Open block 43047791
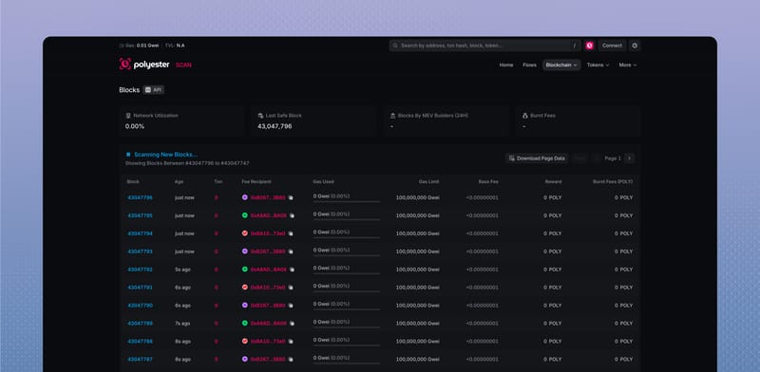This screenshot has height=372, width=760. point(140,288)
